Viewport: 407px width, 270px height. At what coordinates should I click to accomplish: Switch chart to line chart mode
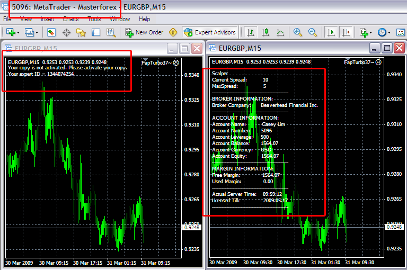pos(280,32)
